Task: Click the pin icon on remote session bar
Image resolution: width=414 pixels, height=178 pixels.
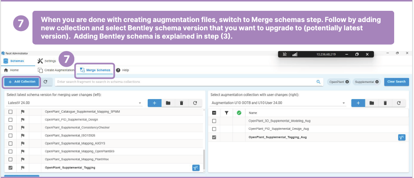Action: coord(285,55)
